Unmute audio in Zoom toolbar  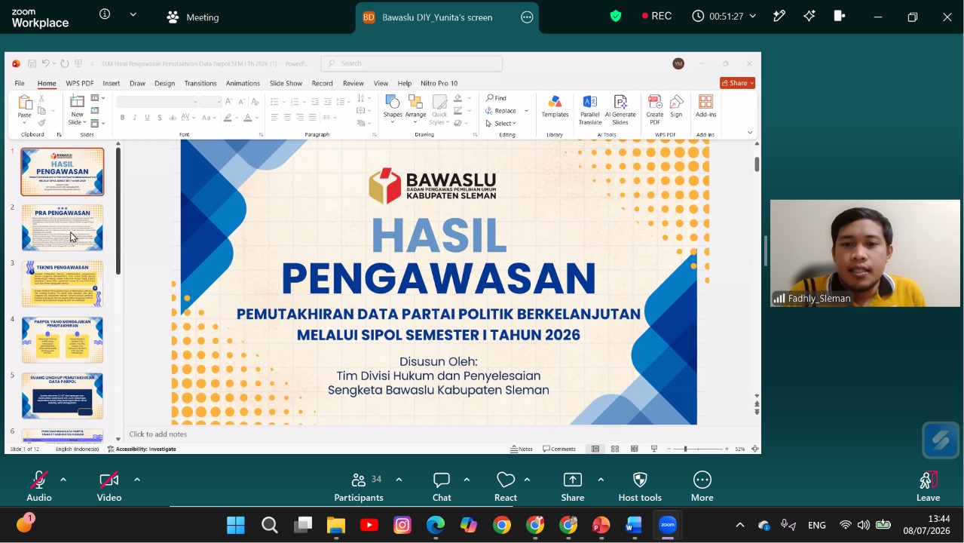(x=39, y=486)
